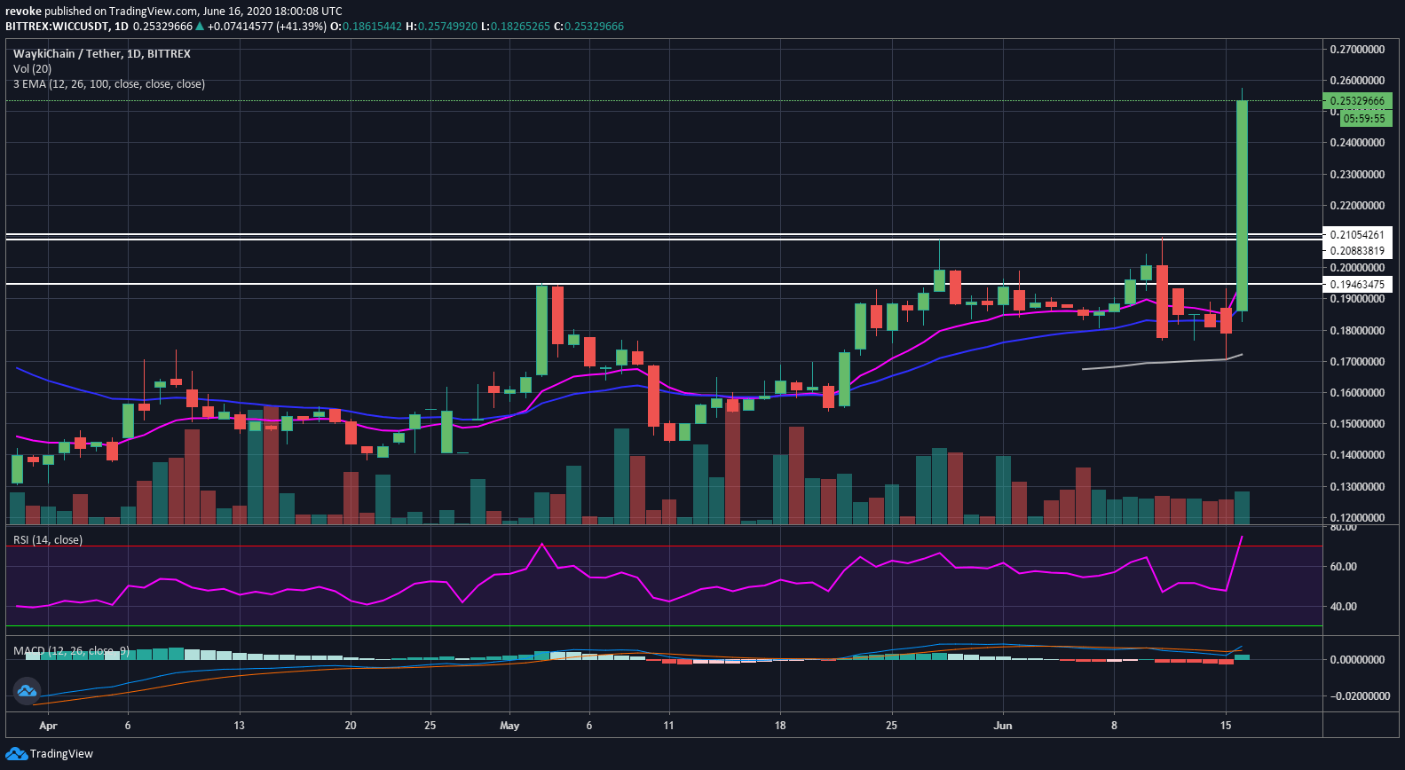Select the 0.19463475 horizontal line price label
The height and width of the screenshot is (770, 1405).
pos(1357,285)
